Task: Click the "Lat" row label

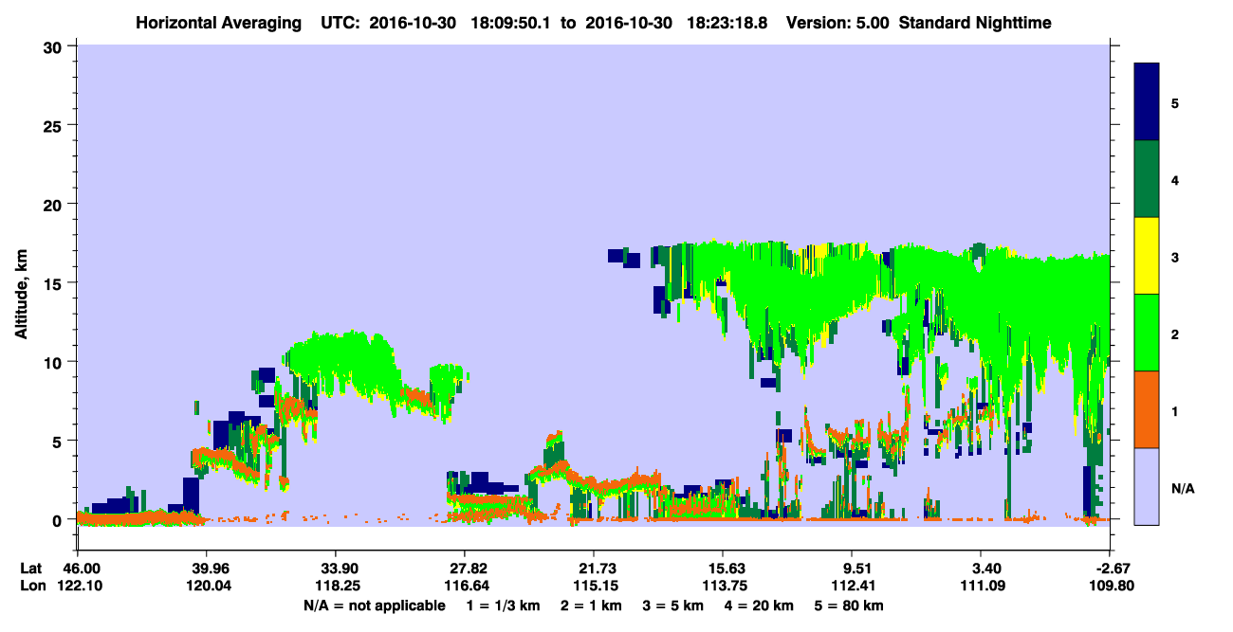Action: tap(31, 569)
